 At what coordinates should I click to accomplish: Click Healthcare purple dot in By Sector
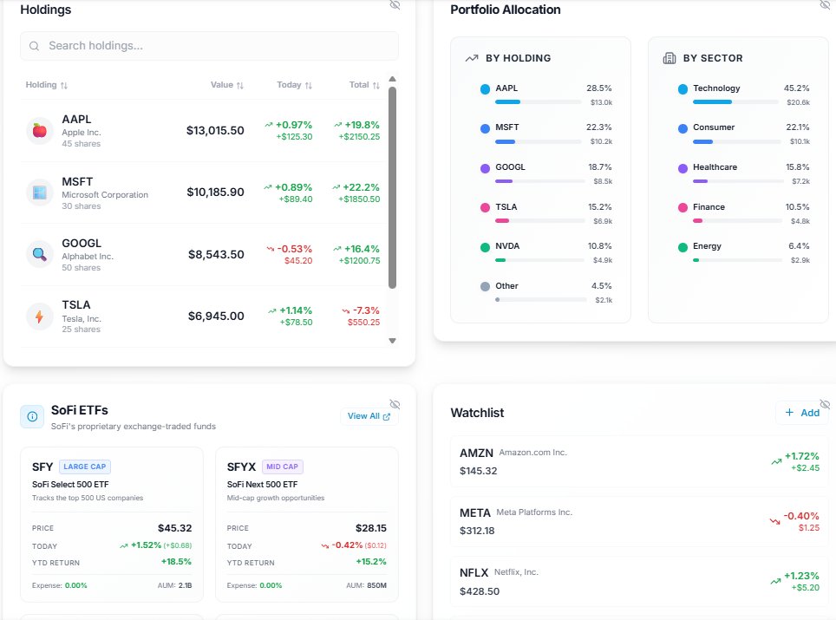(683, 168)
